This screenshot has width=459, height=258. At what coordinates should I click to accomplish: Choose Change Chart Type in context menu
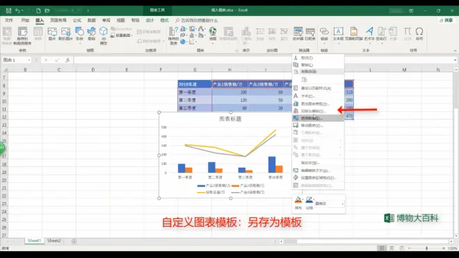pyautogui.click(x=318, y=104)
